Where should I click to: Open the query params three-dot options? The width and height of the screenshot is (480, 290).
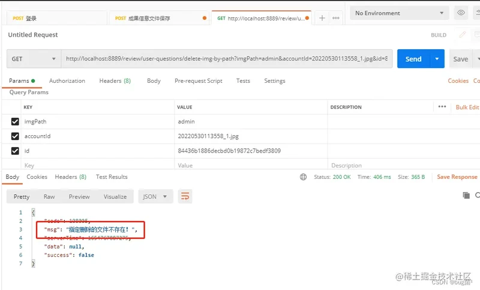click(442, 106)
